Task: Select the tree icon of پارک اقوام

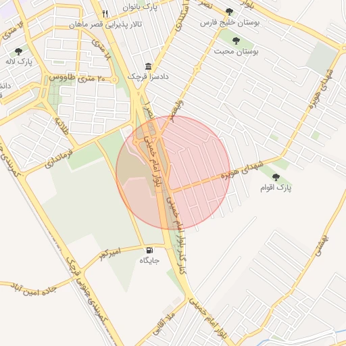Action: point(276,177)
